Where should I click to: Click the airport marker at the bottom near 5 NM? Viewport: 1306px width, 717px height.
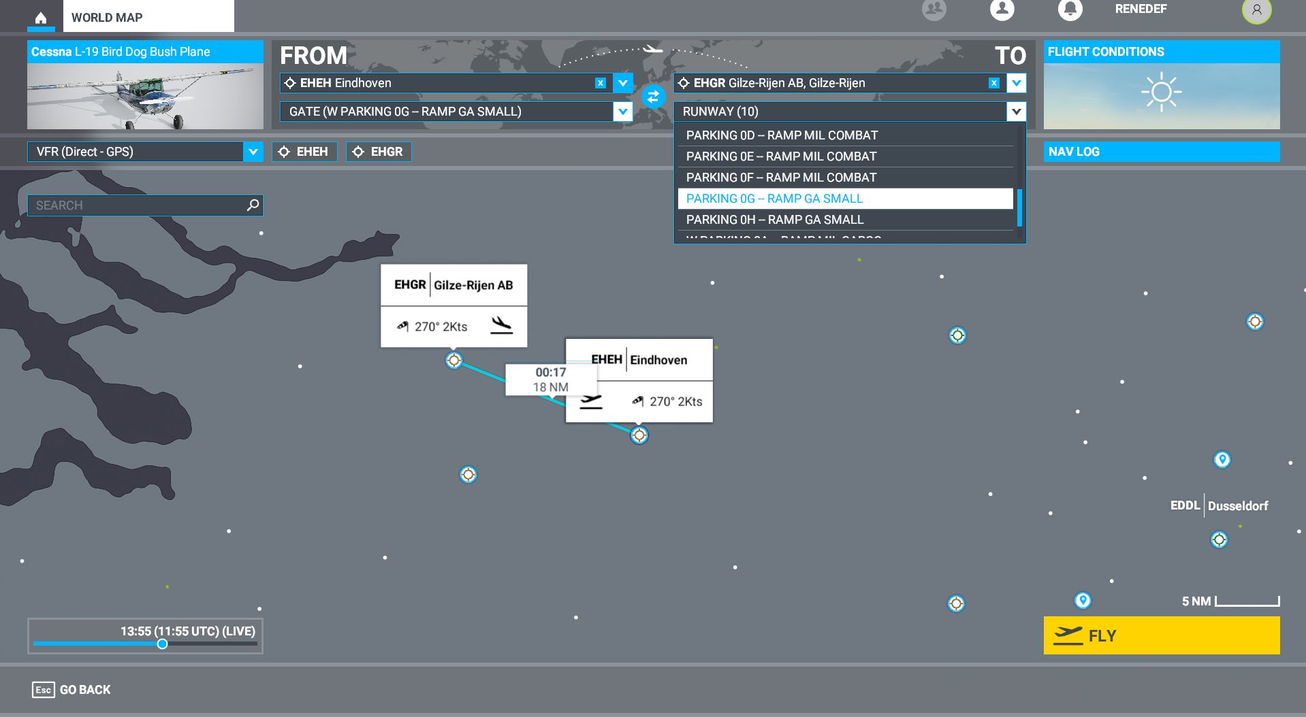956,603
